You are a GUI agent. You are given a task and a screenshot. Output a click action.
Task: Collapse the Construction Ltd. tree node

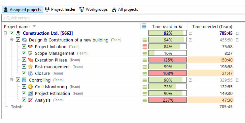(x=5, y=33)
